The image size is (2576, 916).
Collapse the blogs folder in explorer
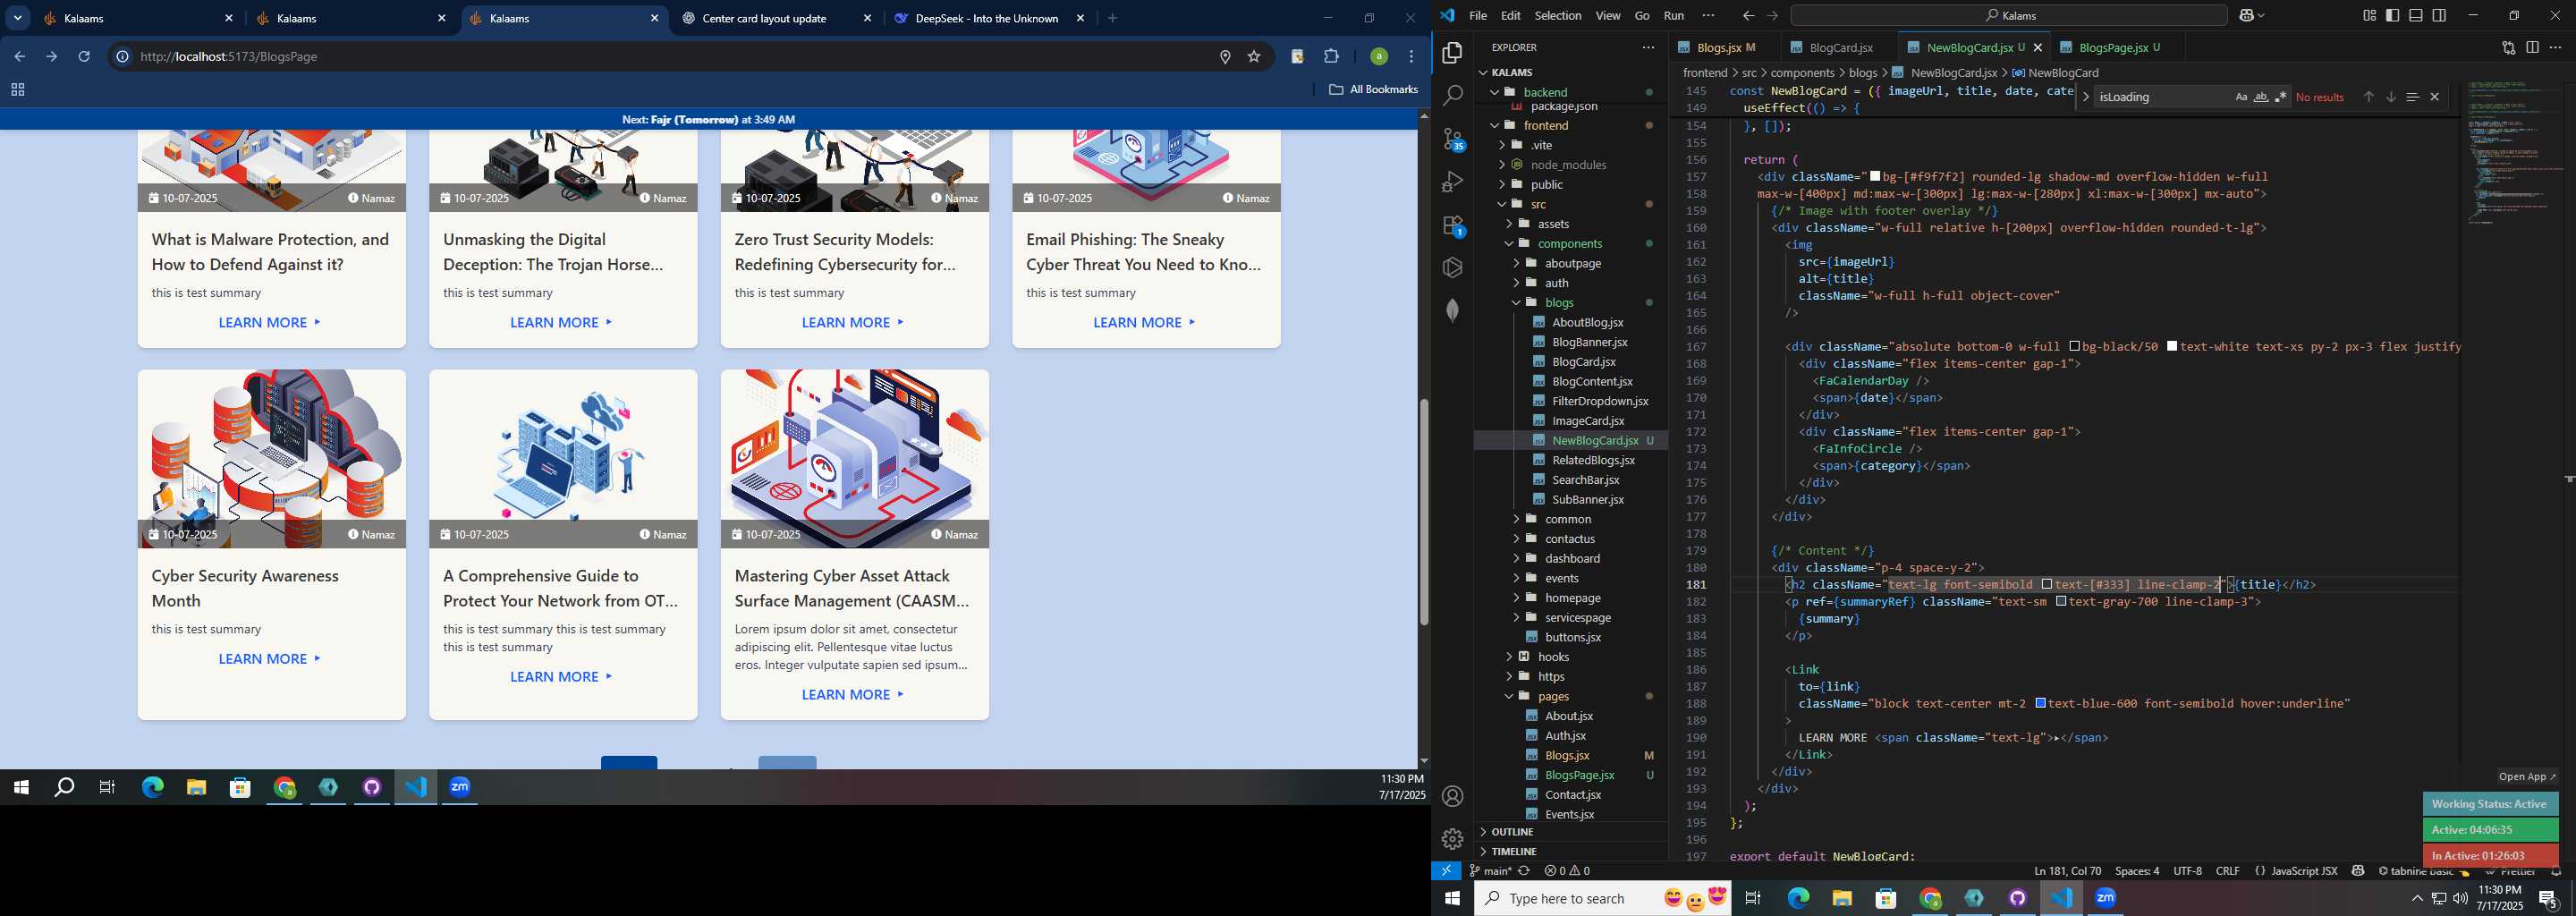[1570, 302]
